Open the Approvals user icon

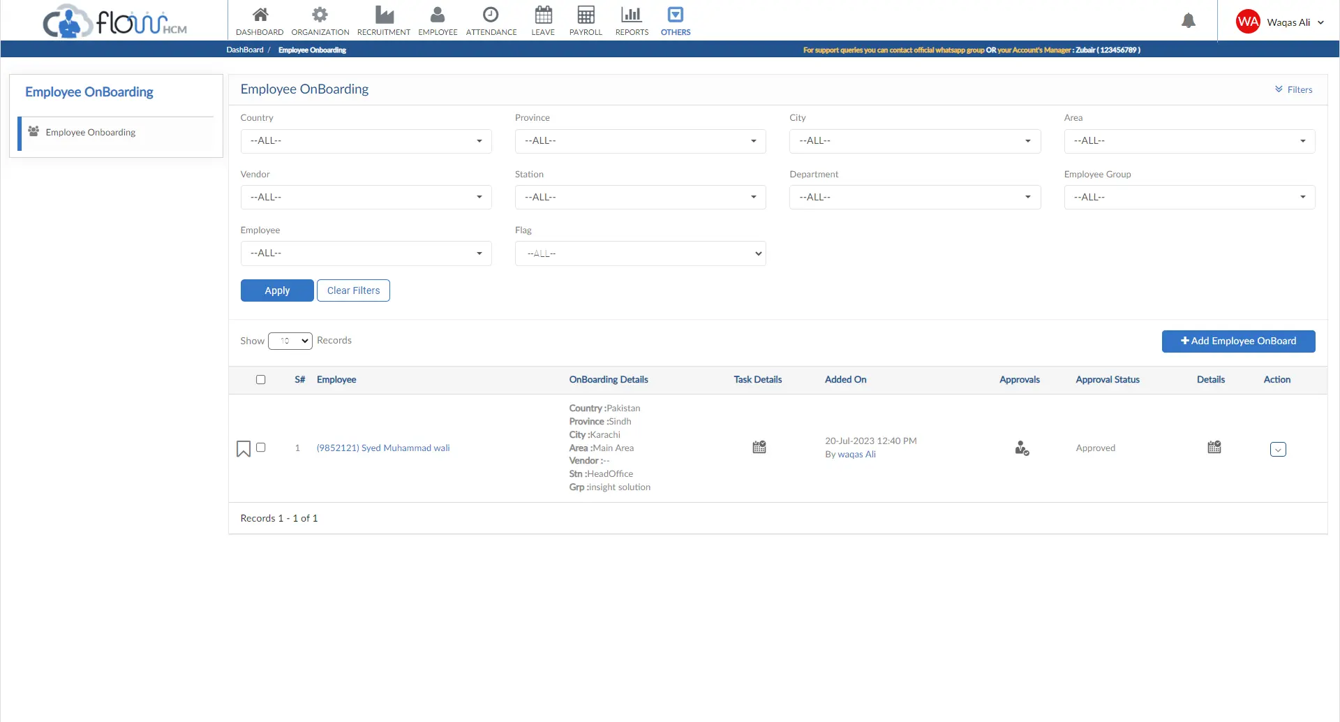pos(1022,448)
